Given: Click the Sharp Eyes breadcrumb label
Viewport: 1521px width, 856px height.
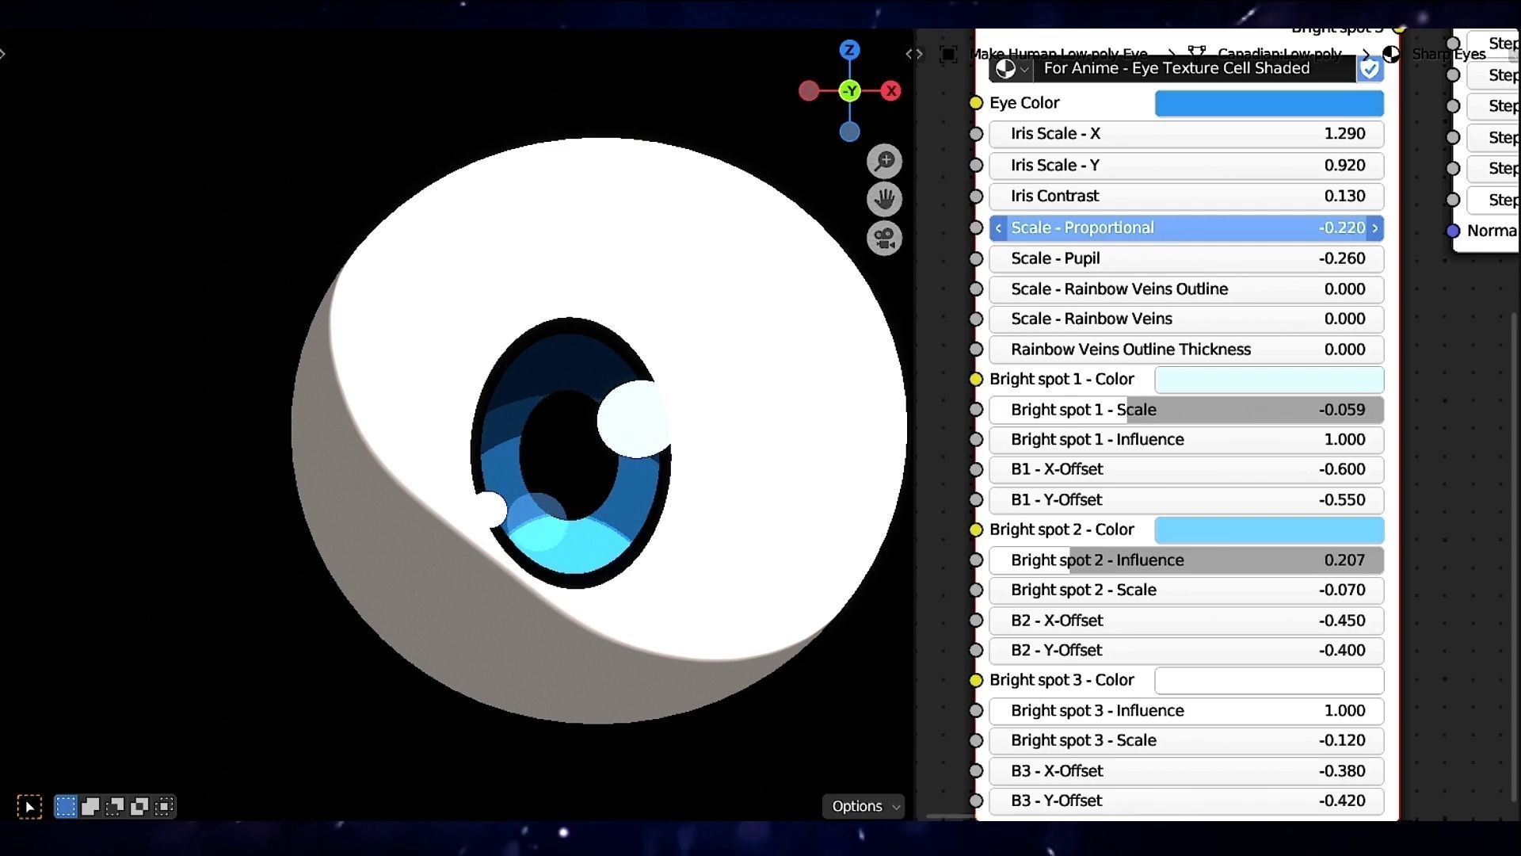Looking at the screenshot, I should (1449, 54).
